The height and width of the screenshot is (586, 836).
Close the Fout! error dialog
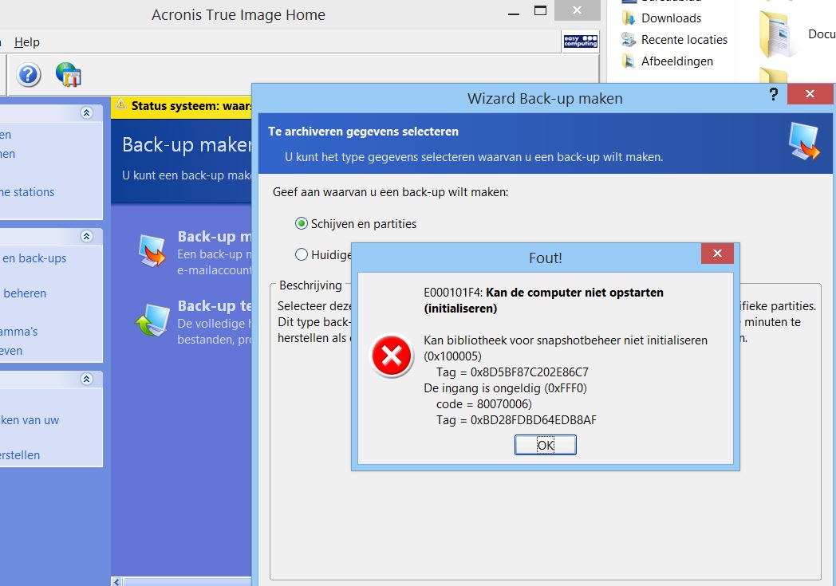click(717, 254)
